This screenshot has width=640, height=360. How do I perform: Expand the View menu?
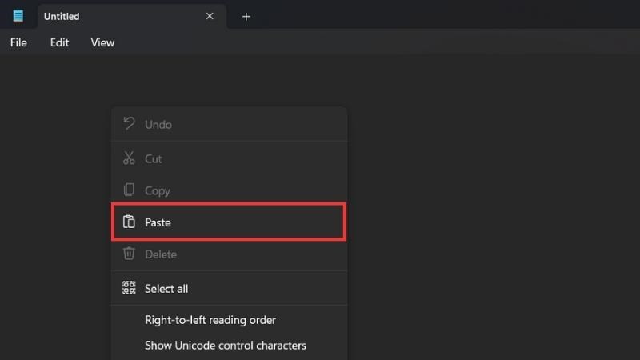pos(102,42)
